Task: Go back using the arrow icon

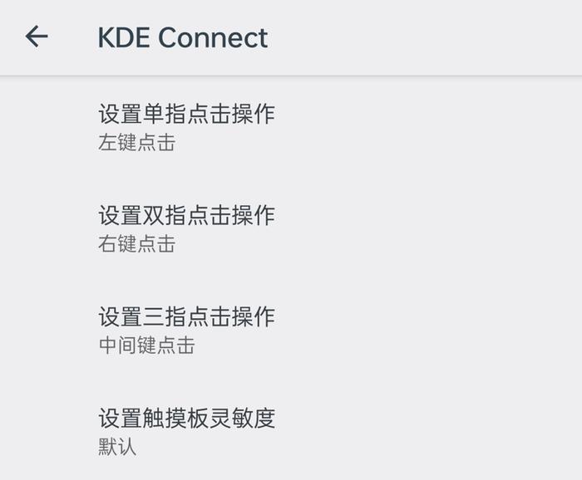Action: click(x=37, y=37)
